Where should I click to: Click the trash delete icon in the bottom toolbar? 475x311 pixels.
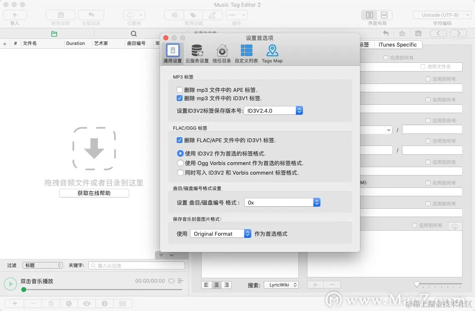click(x=51, y=304)
